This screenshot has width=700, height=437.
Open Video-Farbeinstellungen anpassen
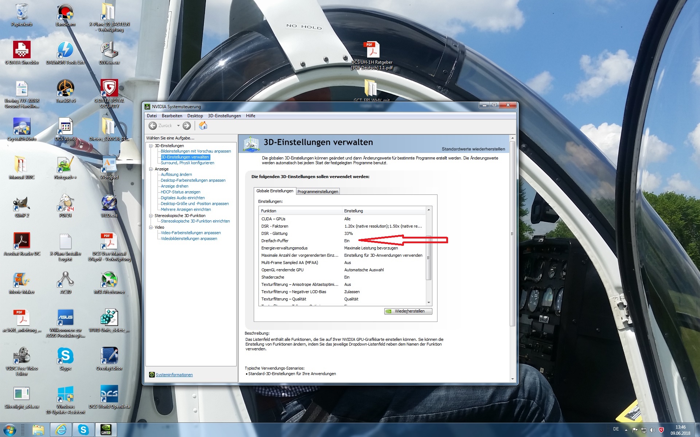(191, 233)
